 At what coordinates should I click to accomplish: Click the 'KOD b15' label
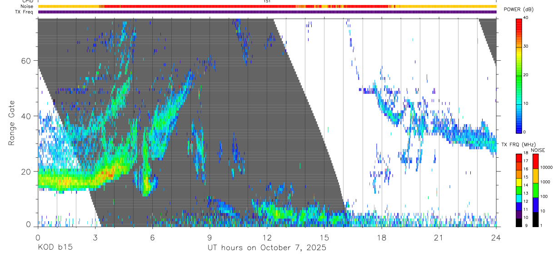tap(55, 248)
